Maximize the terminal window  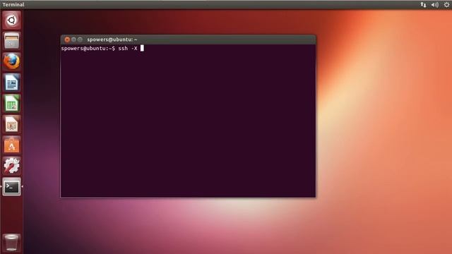click(x=80, y=40)
